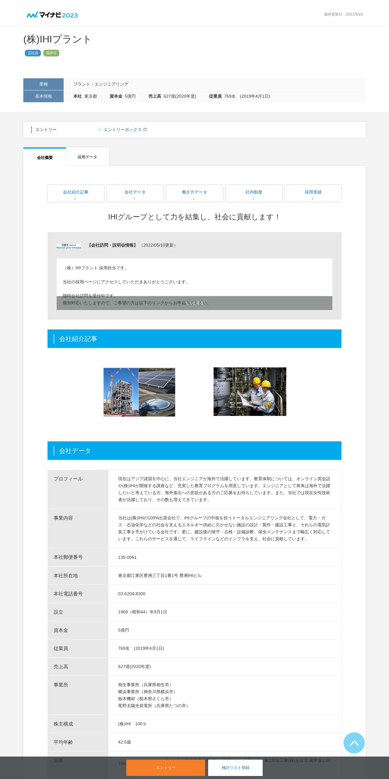Switch to the 採用データ tab

point(88,157)
